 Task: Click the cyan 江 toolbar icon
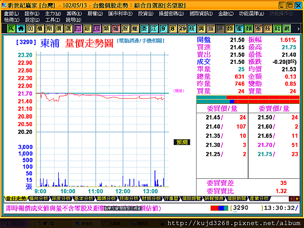tap(154, 28)
